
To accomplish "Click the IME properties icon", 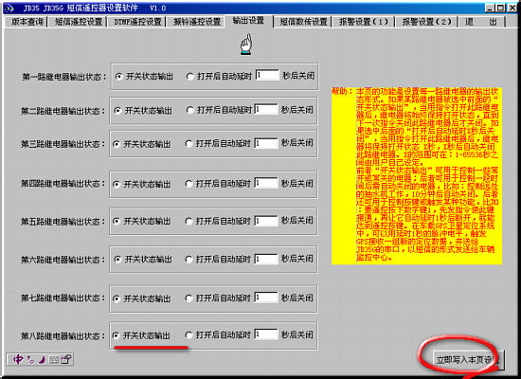I will click(66, 359).
